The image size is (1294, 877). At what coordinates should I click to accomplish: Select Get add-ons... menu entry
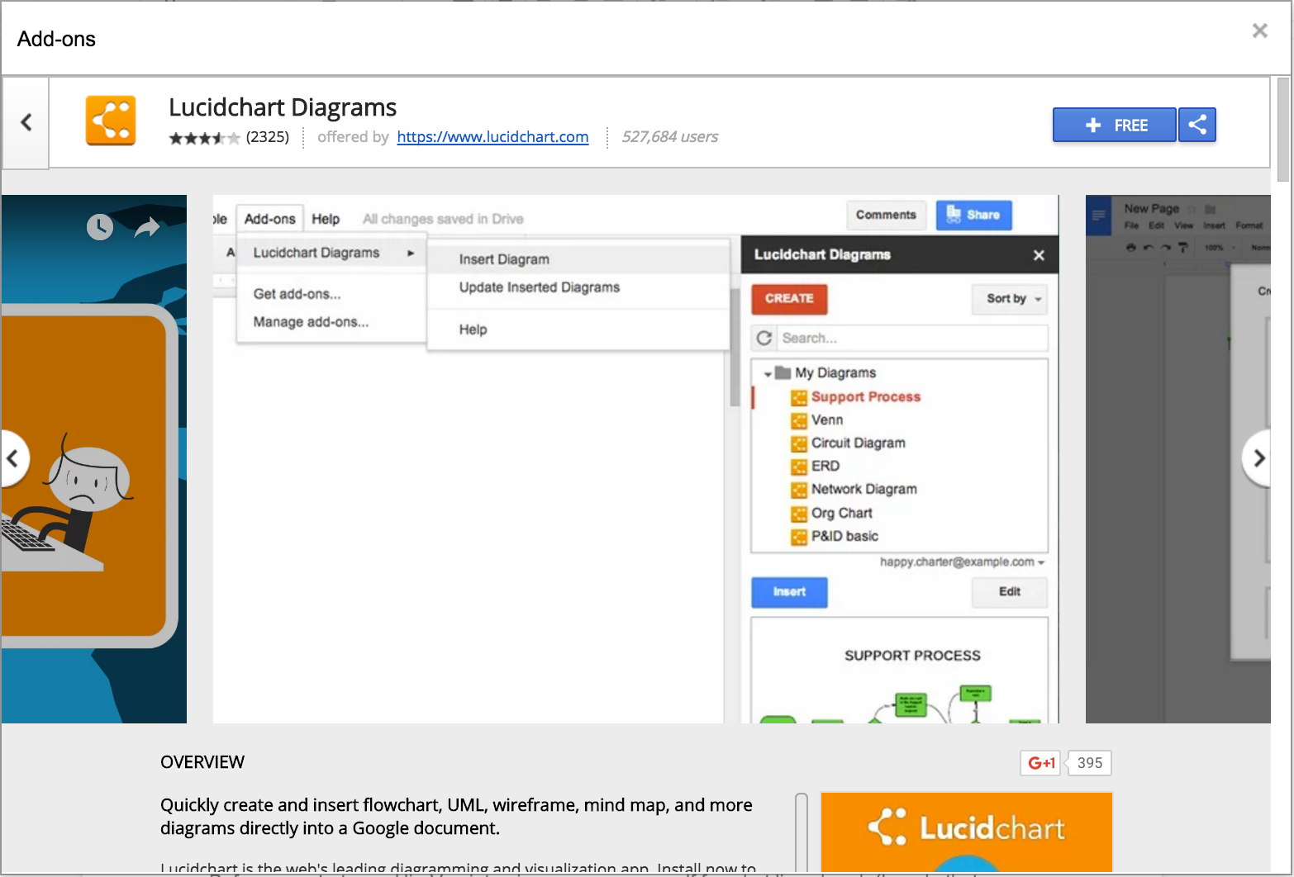click(x=297, y=294)
